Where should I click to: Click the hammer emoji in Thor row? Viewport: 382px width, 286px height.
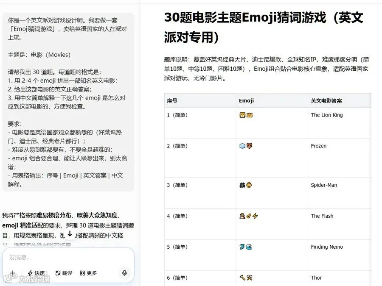point(242,278)
